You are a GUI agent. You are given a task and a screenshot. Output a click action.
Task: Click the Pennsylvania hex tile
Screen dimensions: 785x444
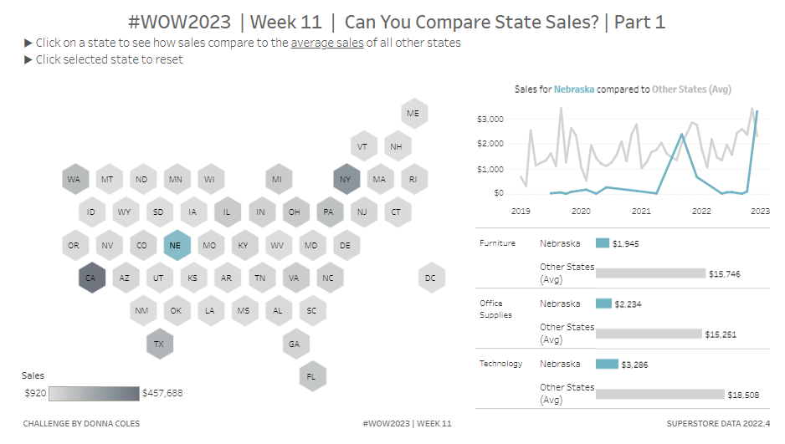point(329,212)
